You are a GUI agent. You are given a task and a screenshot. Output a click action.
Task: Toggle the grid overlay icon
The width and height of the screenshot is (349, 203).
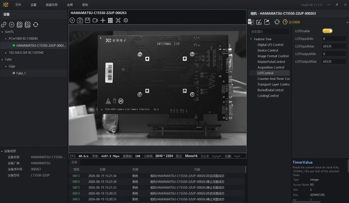pos(111,20)
